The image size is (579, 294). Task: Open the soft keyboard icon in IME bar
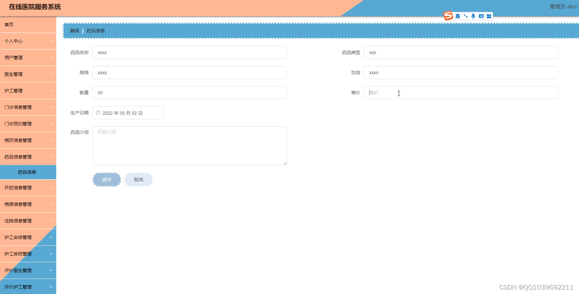coord(481,16)
